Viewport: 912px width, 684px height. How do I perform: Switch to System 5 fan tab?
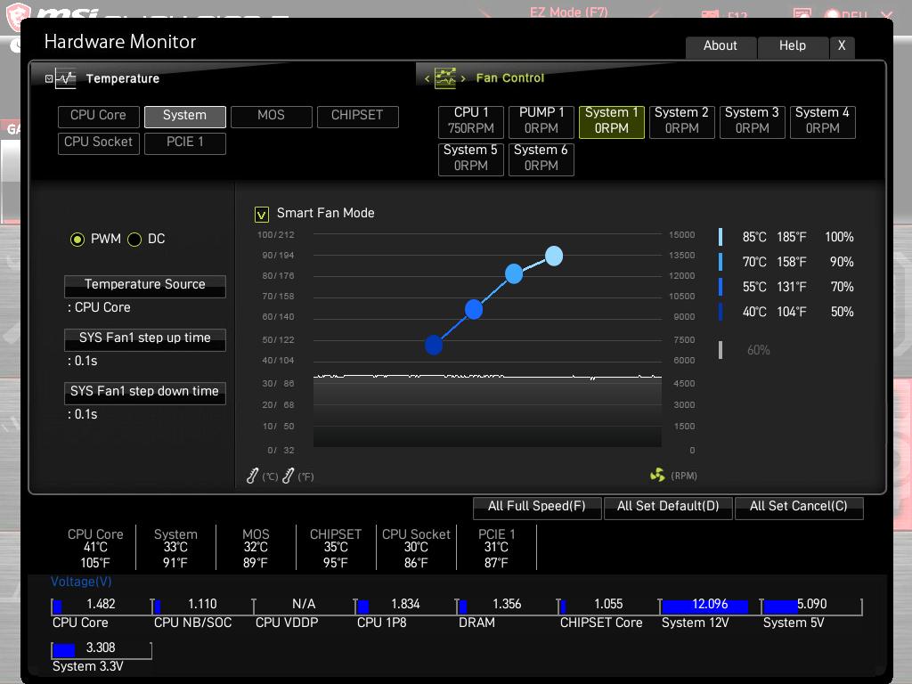[x=471, y=159]
